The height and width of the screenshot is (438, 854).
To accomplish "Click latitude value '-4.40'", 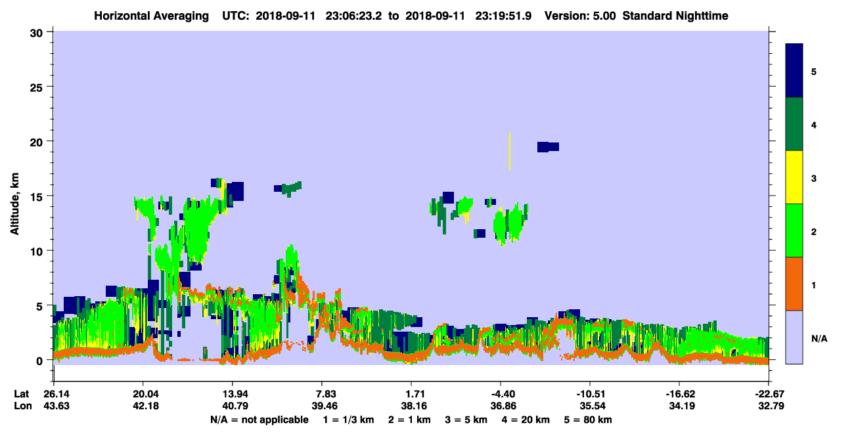I will point(501,393).
